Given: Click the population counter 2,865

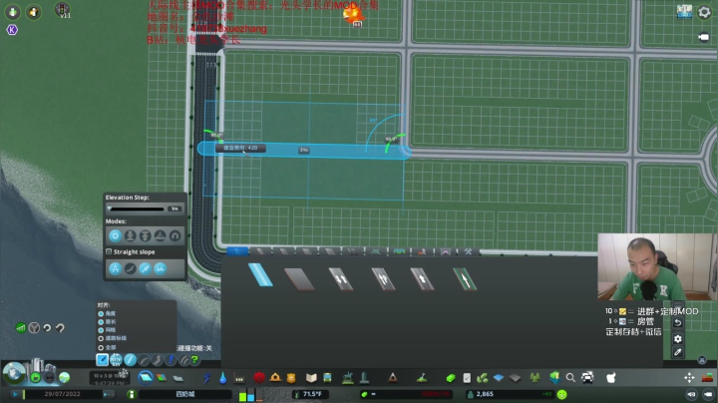Looking at the screenshot, I should 485,394.
